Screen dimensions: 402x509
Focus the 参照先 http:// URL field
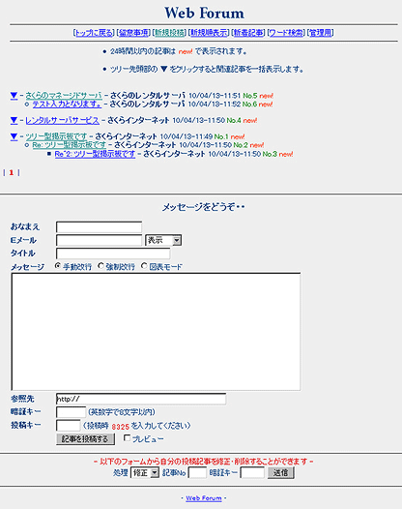(x=141, y=399)
